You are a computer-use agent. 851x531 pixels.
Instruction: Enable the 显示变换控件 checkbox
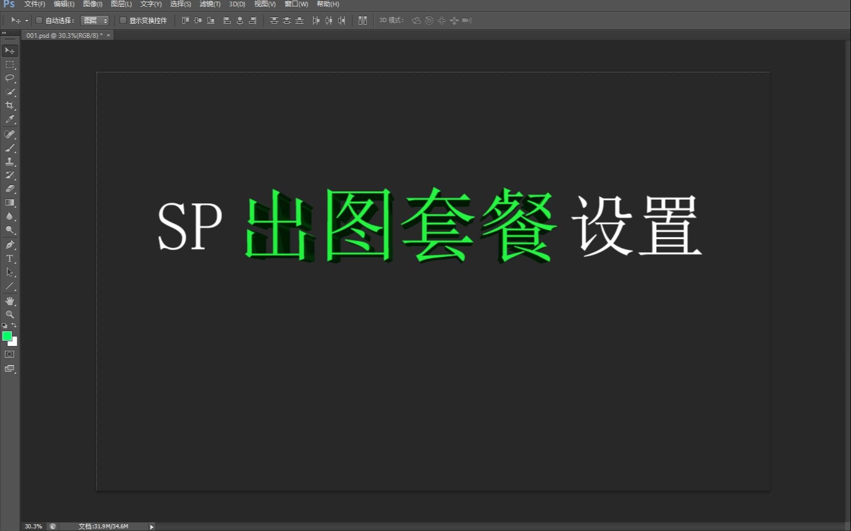point(123,20)
